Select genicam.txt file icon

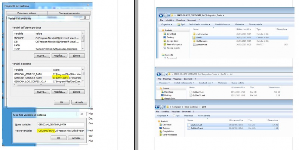(x=194, y=45)
